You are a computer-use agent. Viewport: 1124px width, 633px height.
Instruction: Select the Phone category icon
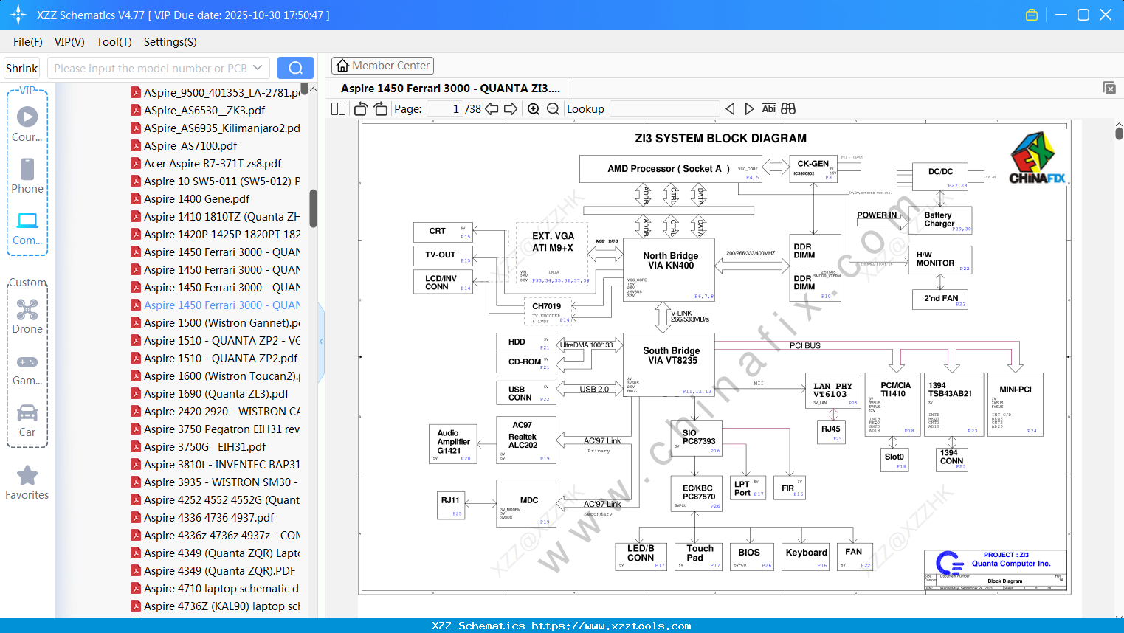tap(27, 176)
